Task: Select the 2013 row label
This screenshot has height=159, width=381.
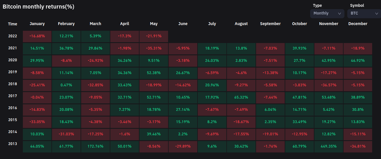Action: point(13,144)
